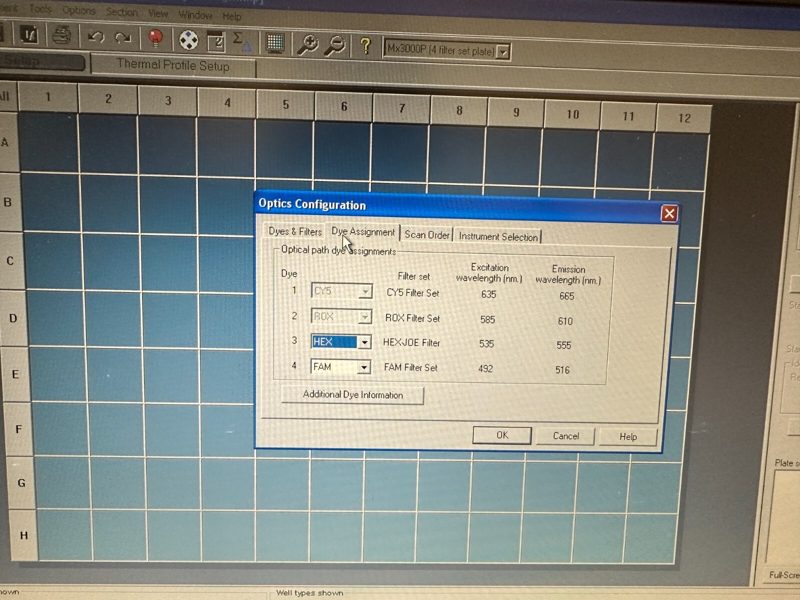Click the redo arrow icon
This screenshot has width=800, height=600.
point(123,38)
